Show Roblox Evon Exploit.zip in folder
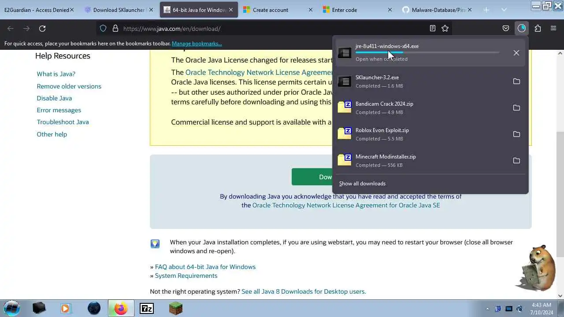The image size is (564, 317). (516, 134)
